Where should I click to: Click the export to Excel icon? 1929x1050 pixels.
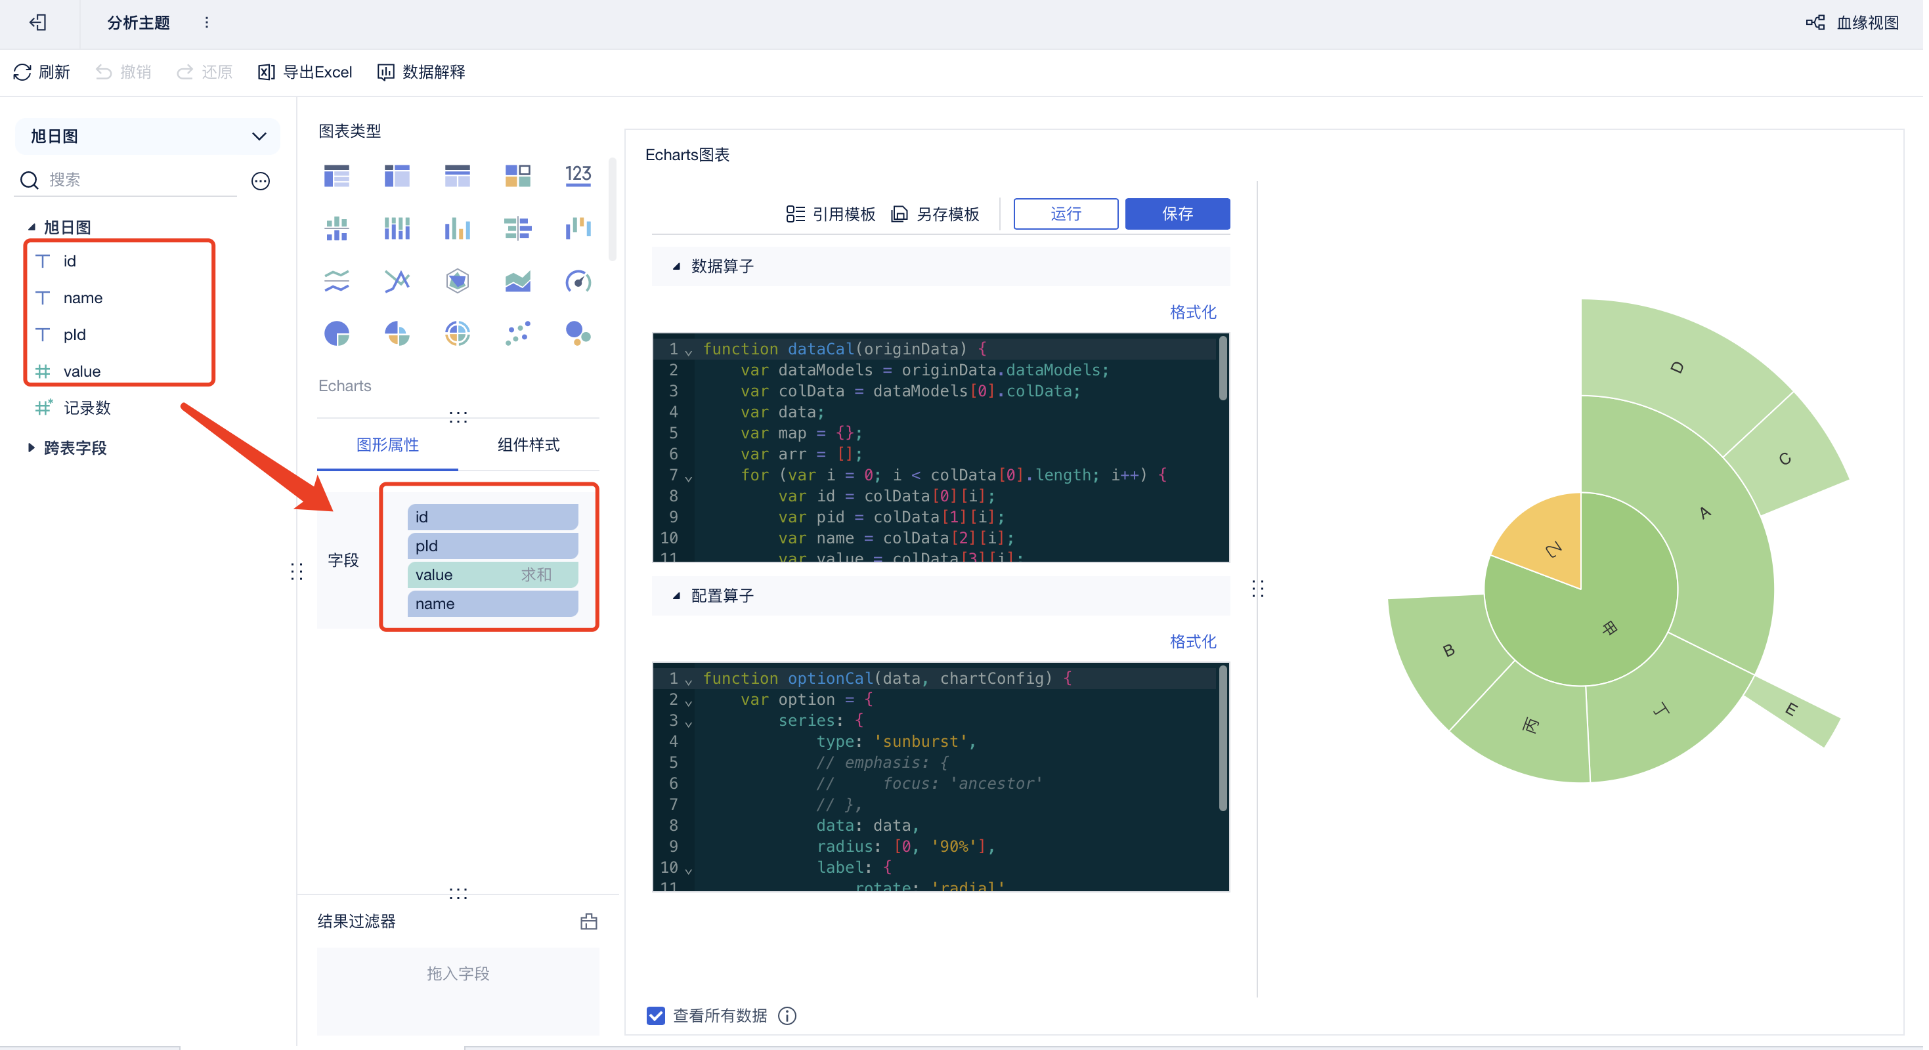coord(267,72)
